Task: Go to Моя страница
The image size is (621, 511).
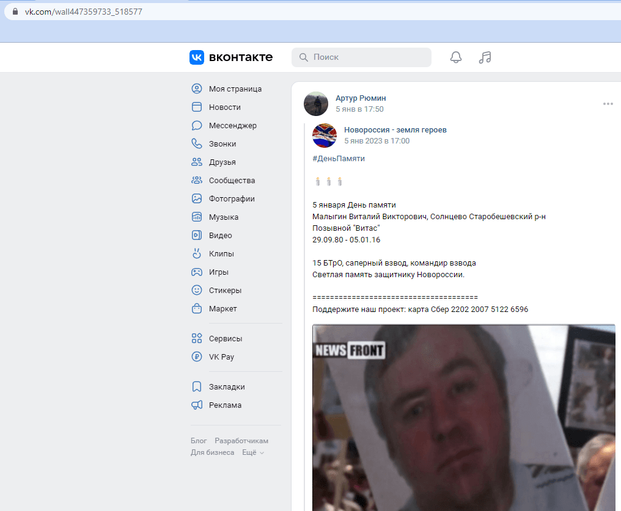Action: click(235, 89)
